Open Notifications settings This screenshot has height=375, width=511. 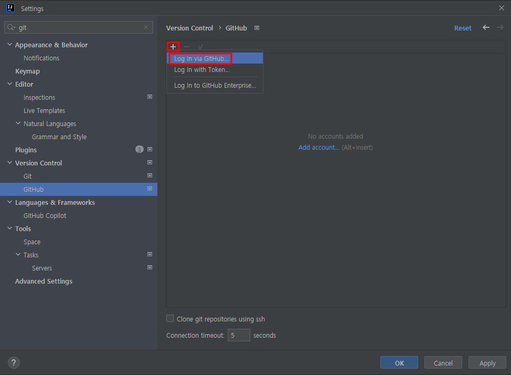(x=41, y=58)
